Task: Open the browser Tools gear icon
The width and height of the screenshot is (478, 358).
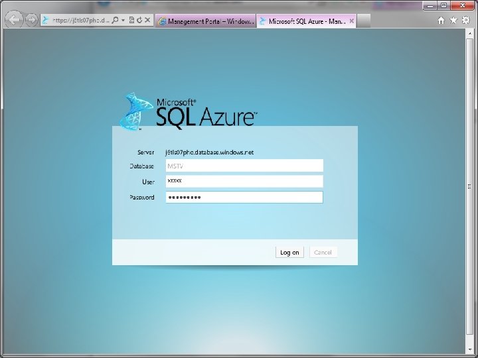Action: pyautogui.click(x=466, y=21)
